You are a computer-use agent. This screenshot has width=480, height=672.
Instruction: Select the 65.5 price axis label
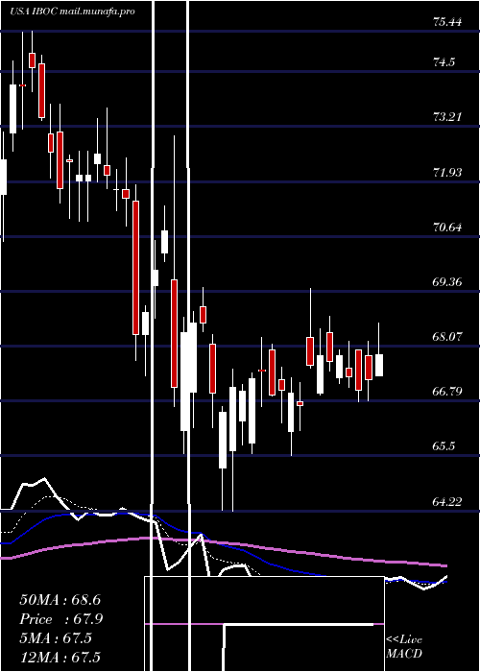point(444,446)
